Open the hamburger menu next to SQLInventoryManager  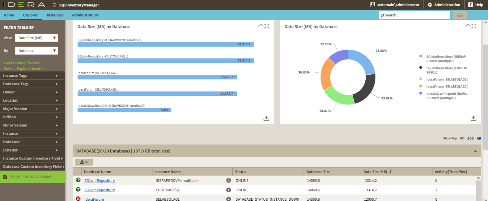point(54,5)
